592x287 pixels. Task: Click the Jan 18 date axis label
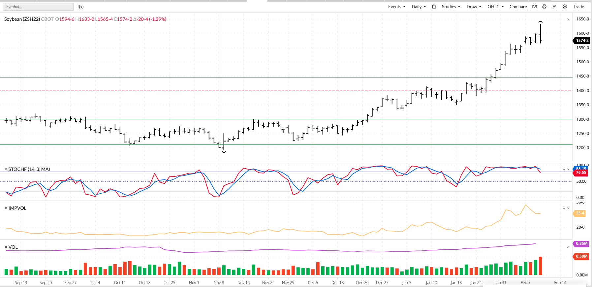click(x=456, y=283)
